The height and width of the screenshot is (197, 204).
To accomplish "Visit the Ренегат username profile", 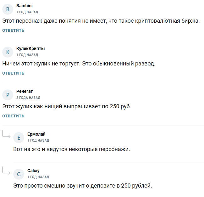I will (x=25, y=91).
